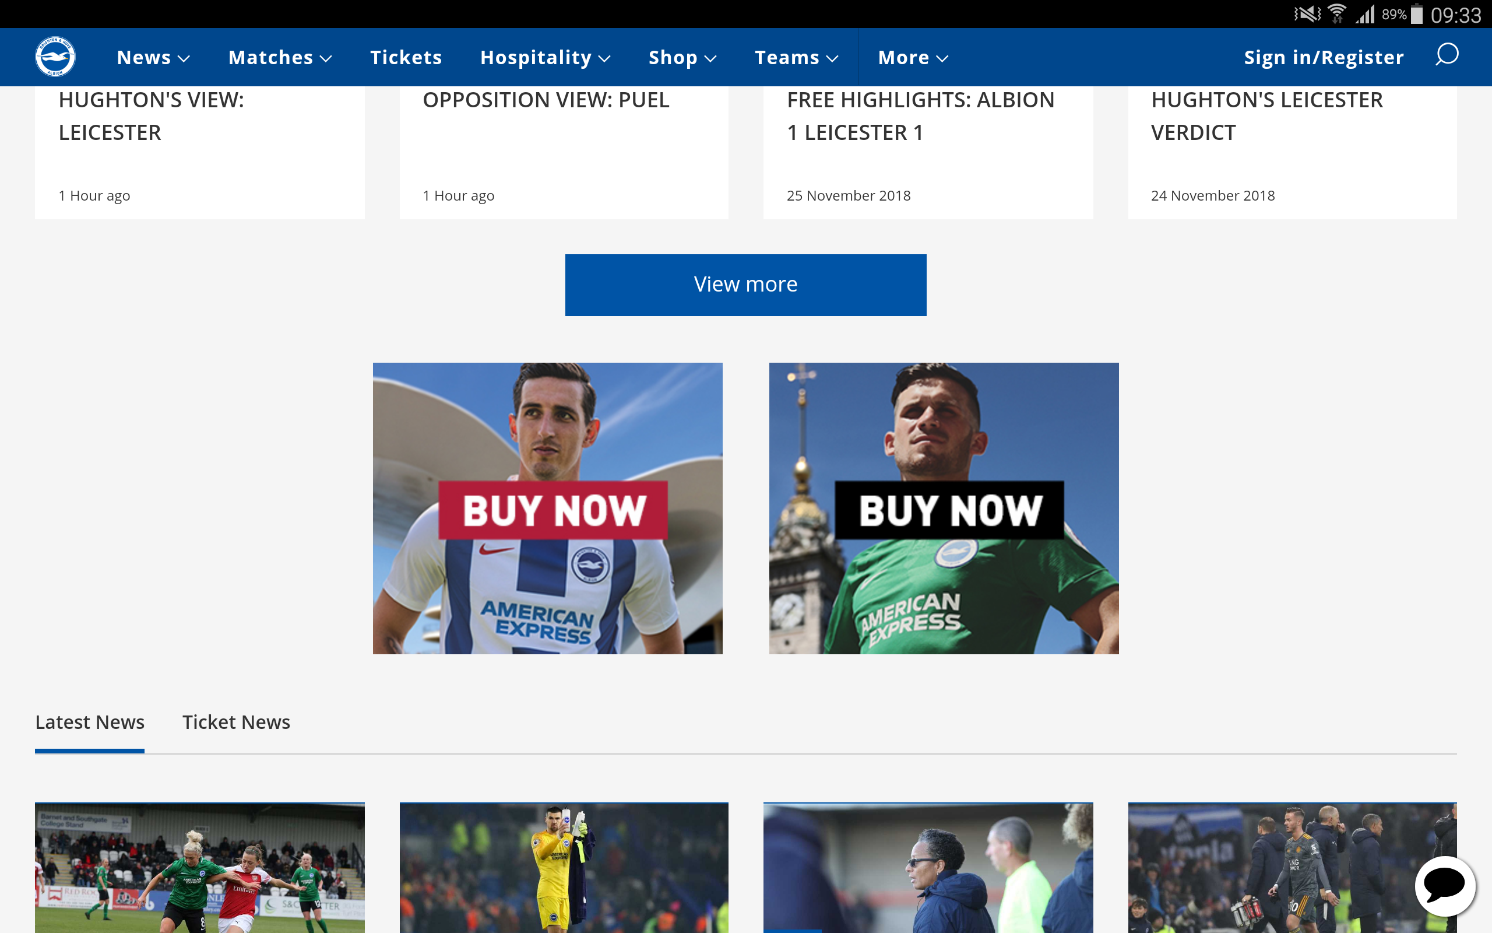Image resolution: width=1492 pixels, height=933 pixels.
Task: Open yellow-kit goalkeeper news thumbnail
Action: coord(564,868)
